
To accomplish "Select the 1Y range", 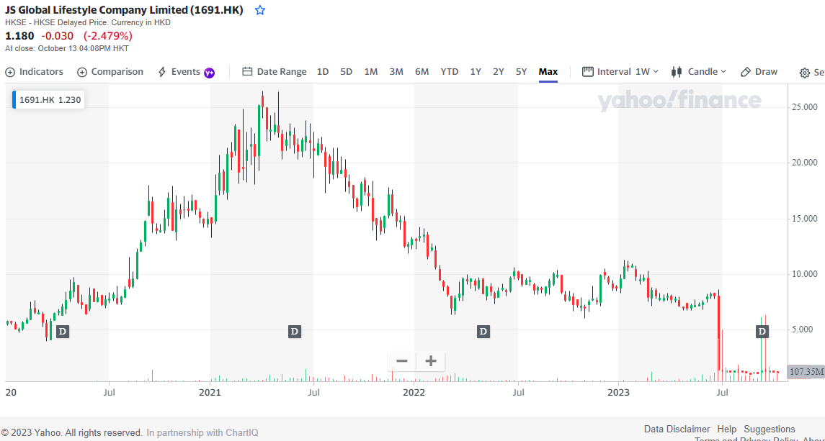I will [476, 72].
